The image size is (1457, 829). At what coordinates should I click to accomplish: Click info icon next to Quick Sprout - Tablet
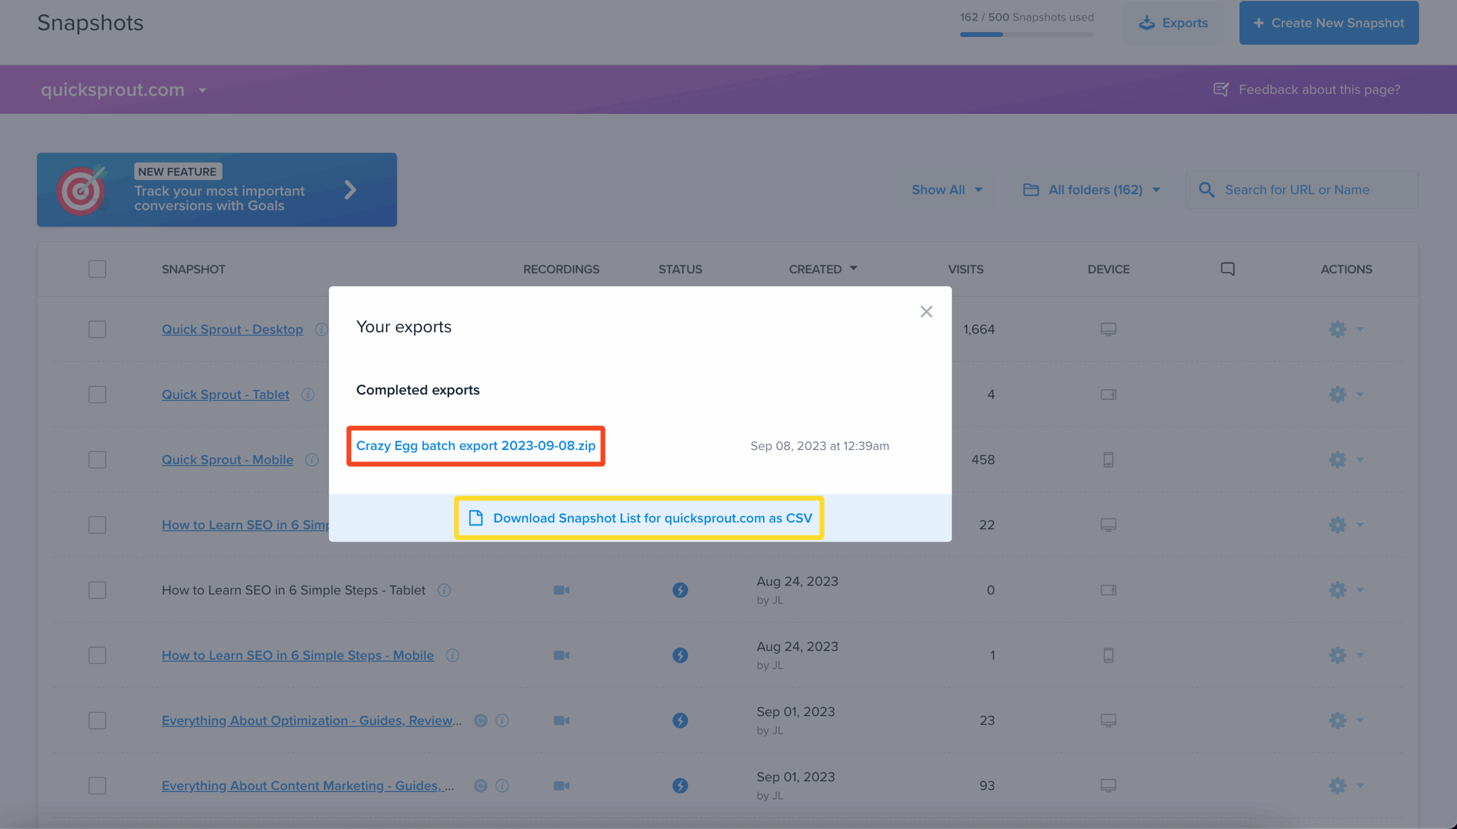tap(308, 394)
